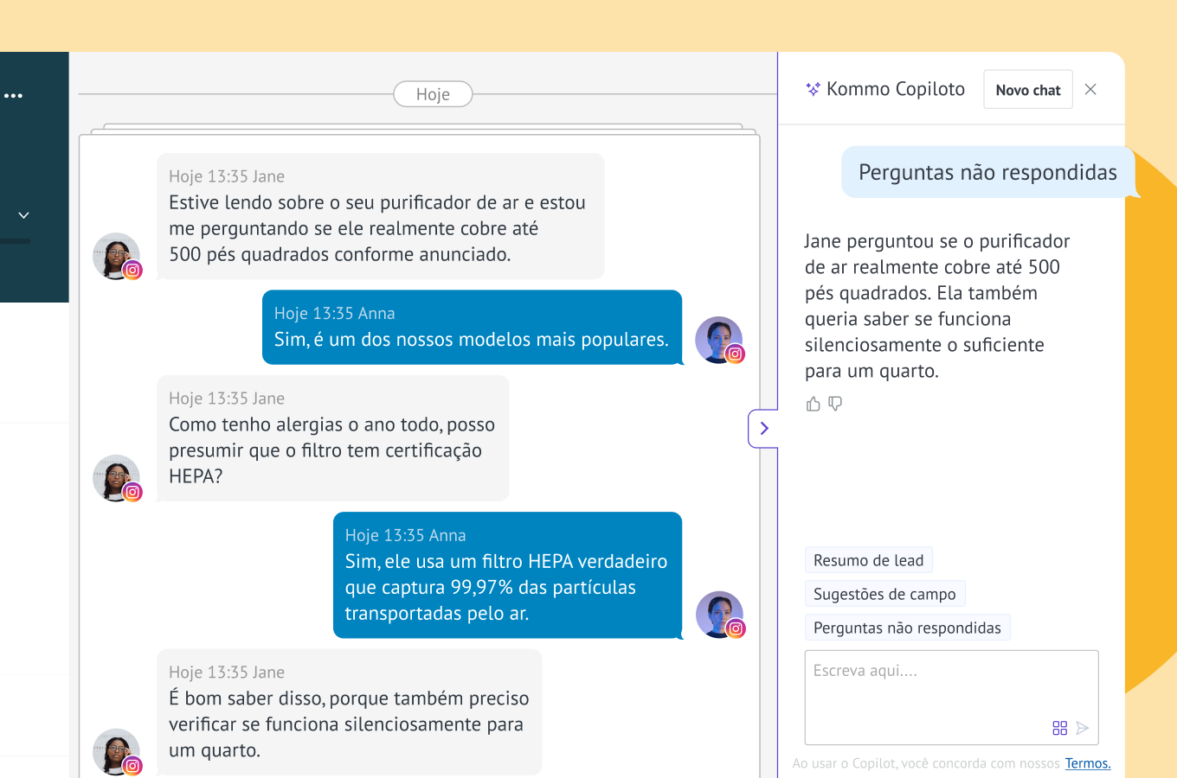Close the Kommo Copiloto panel
The width and height of the screenshot is (1177, 778).
[x=1090, y=89]
